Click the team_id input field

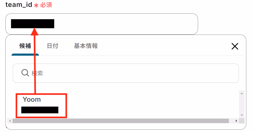click(102, 24)
